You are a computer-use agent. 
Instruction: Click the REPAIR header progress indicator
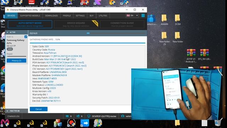pos(88,33)
